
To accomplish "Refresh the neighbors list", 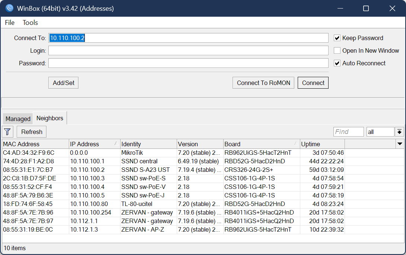I will point(32,132).
